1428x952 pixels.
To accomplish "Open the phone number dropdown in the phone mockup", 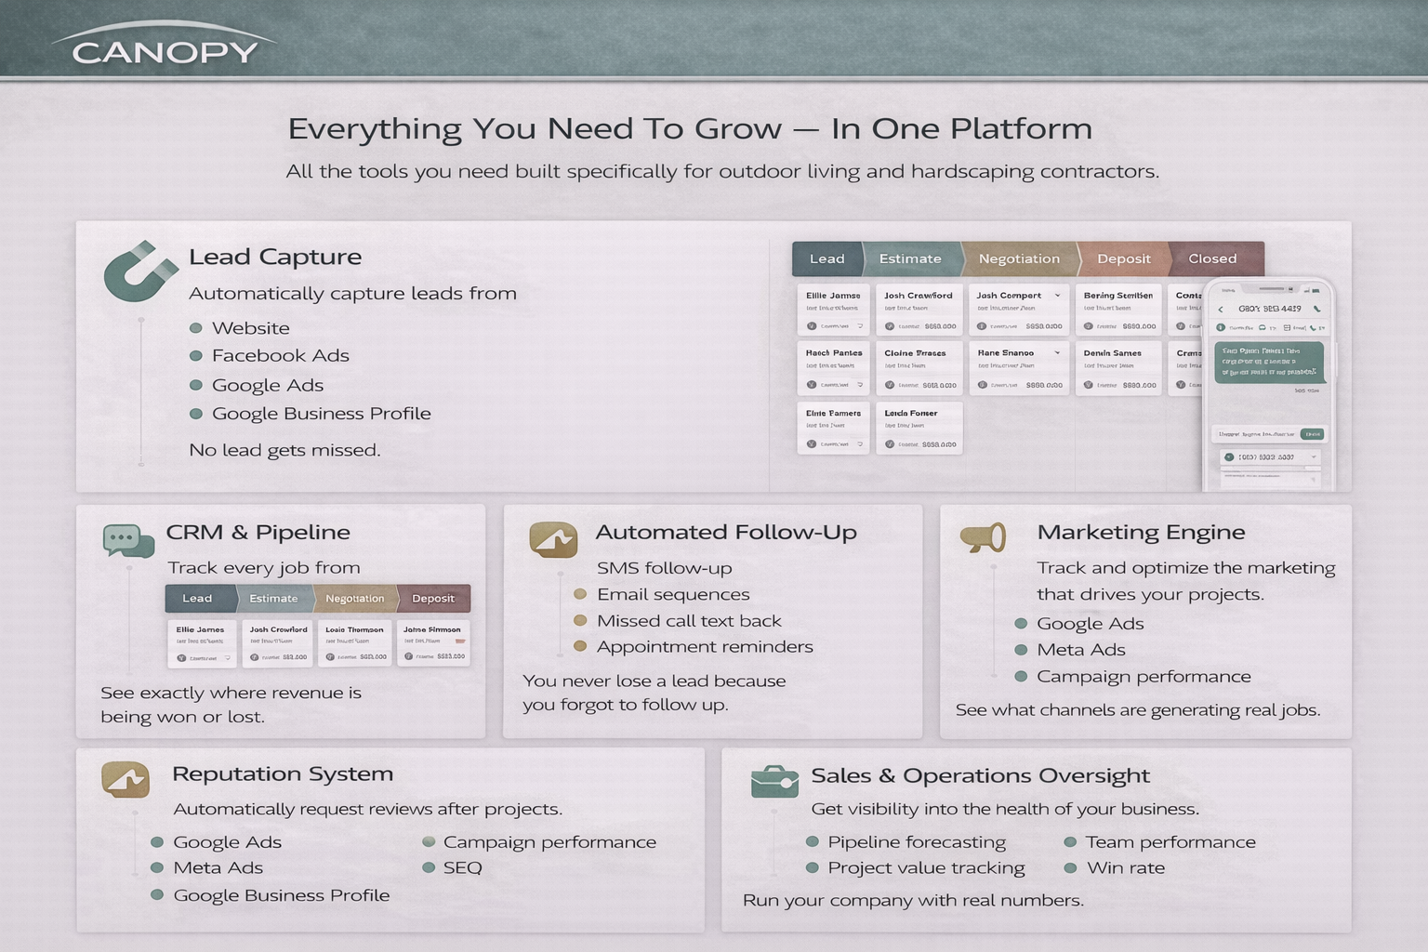I will pos(1314,457).
